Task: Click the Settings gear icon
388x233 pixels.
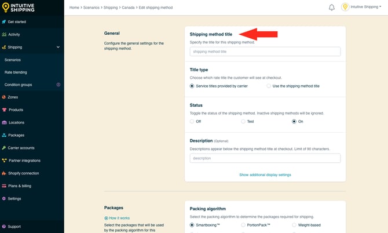Action: 4,198
